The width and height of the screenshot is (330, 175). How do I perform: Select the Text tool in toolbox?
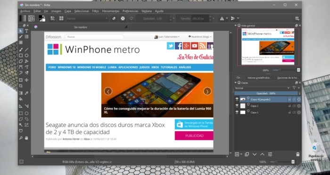(x=26, y=31)
